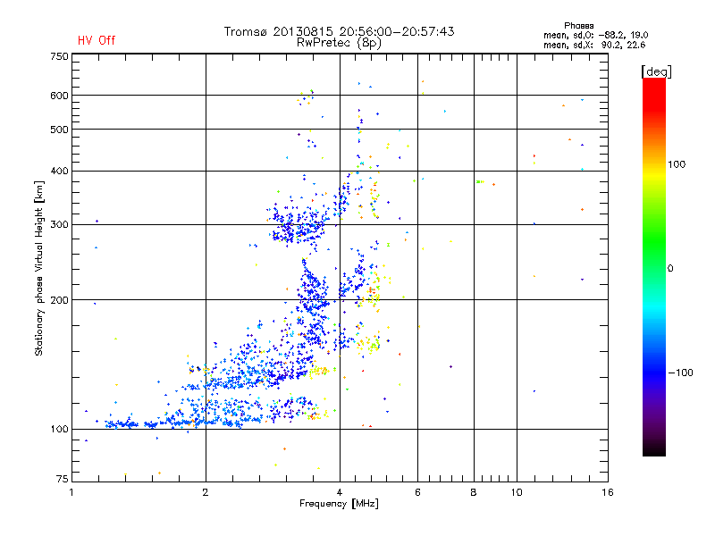Click the phase color scale bar

[x=654, y=266]
